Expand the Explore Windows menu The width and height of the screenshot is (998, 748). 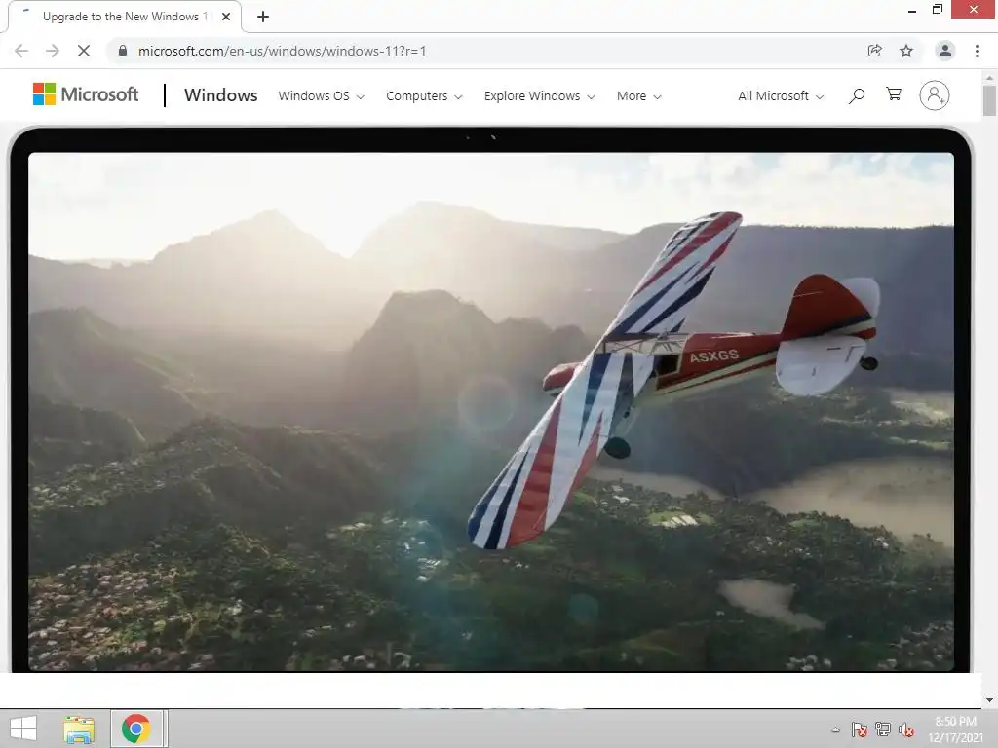tap(539, 96)
